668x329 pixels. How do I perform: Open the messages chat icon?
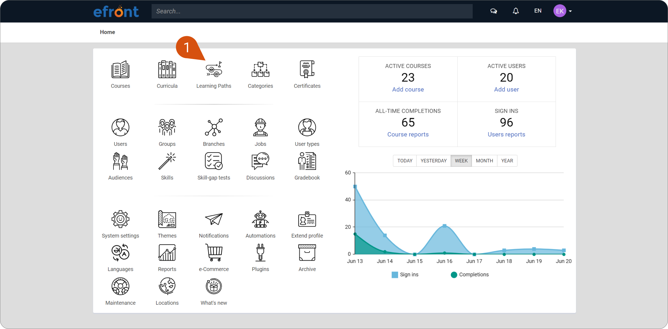pyautogui.click(x=493, y=11)
